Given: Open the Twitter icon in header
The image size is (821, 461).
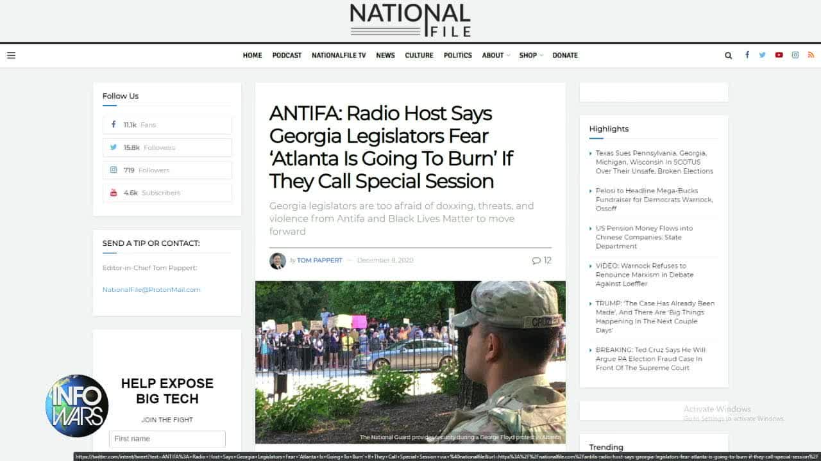Looking at the screenshot, I should (x=763, y=55).
